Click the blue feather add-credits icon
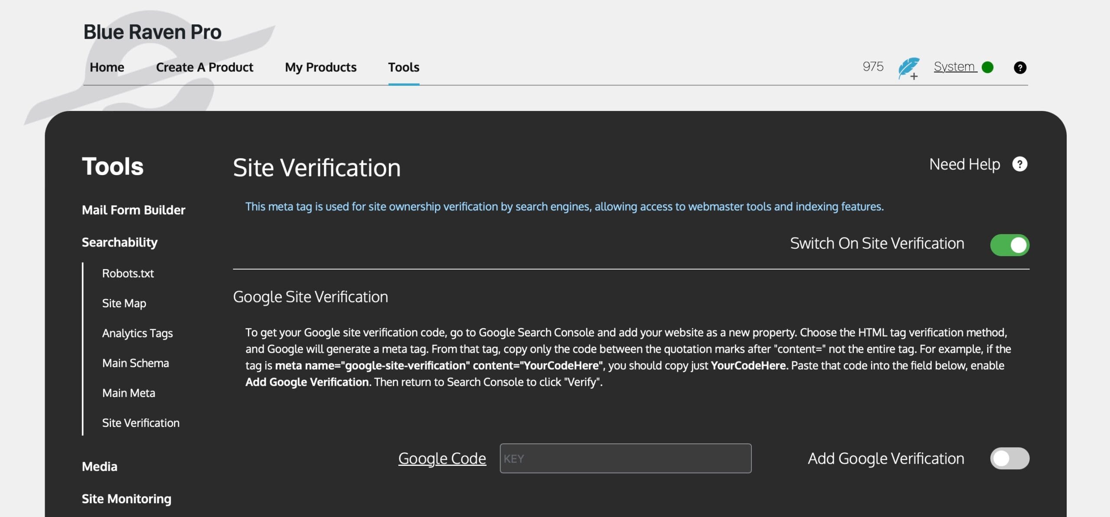 click(908, 68)
